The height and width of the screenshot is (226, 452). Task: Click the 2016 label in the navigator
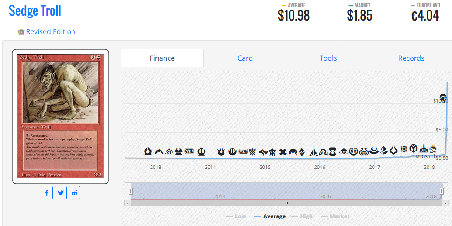[325, 196]
